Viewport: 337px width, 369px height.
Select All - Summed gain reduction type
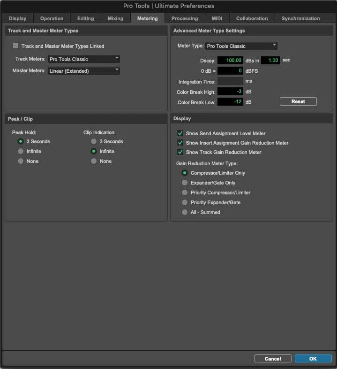tap(185, 213)
